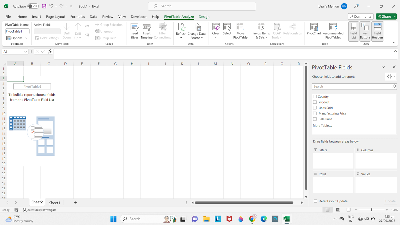400x225 pixels.
Task: Check the Sale Price field
Action: pos(315,119)
